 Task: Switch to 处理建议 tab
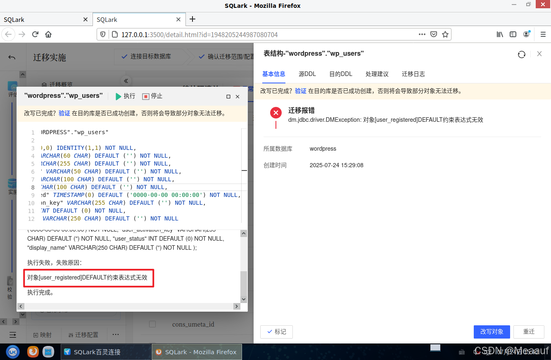[377, 74]
